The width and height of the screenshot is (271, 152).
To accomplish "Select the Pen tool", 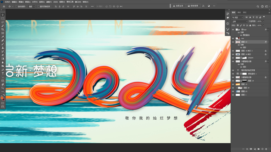I will tap(3, 70).
